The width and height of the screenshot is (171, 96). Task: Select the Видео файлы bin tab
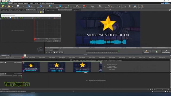click(x=14, y=10)
